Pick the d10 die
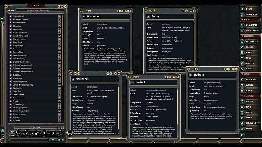The height and width of the screenshot is (147, 262). point(35,134)
